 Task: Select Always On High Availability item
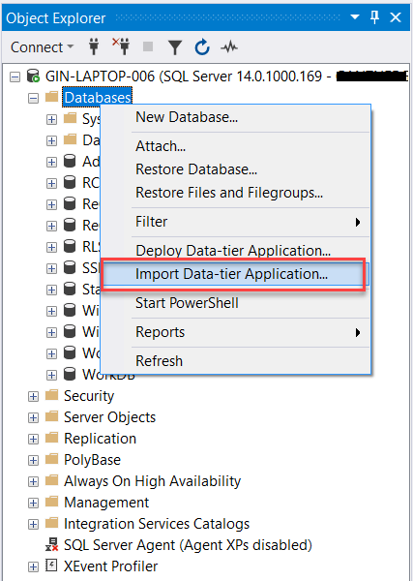pos(152,481)
